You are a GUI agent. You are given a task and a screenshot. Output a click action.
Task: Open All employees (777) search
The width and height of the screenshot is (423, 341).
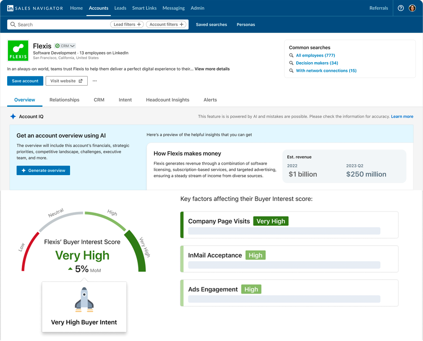click(316, 55)
